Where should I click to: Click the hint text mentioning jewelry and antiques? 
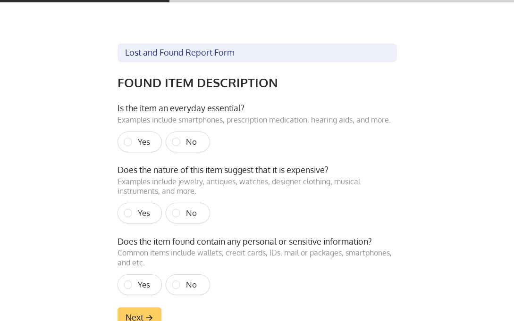239,186
